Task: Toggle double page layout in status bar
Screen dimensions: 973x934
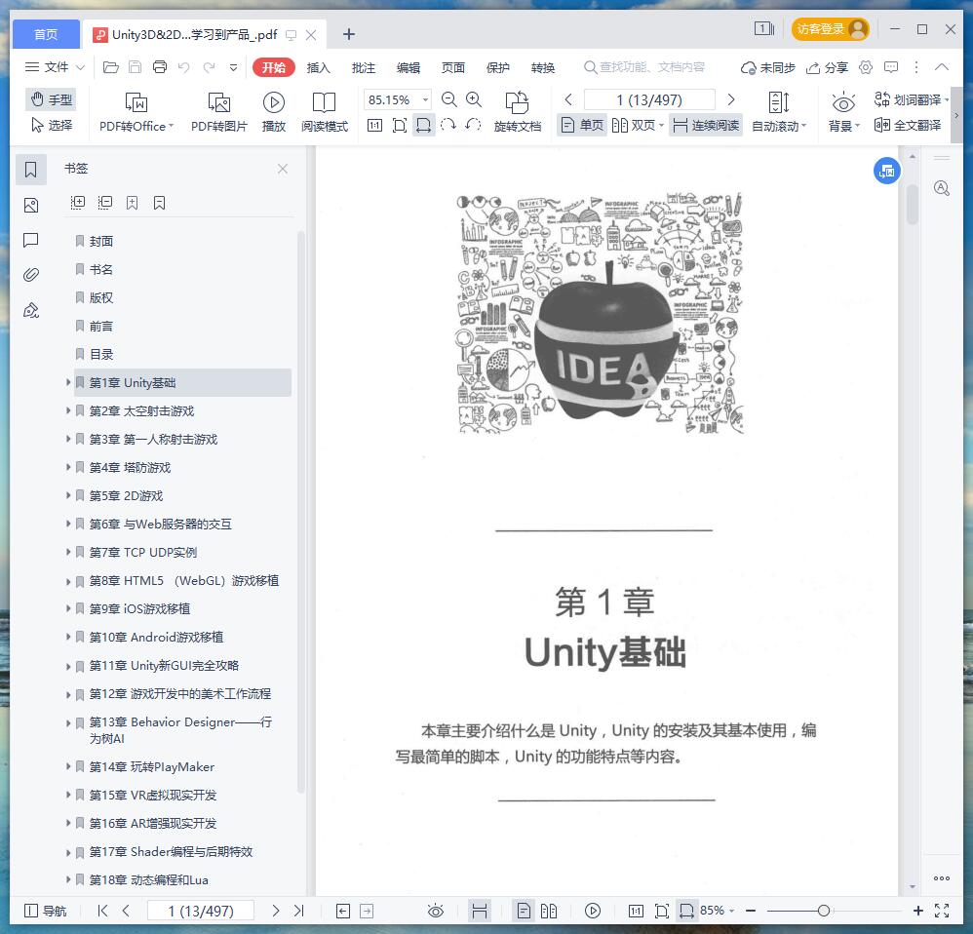Action: [549, 911]
